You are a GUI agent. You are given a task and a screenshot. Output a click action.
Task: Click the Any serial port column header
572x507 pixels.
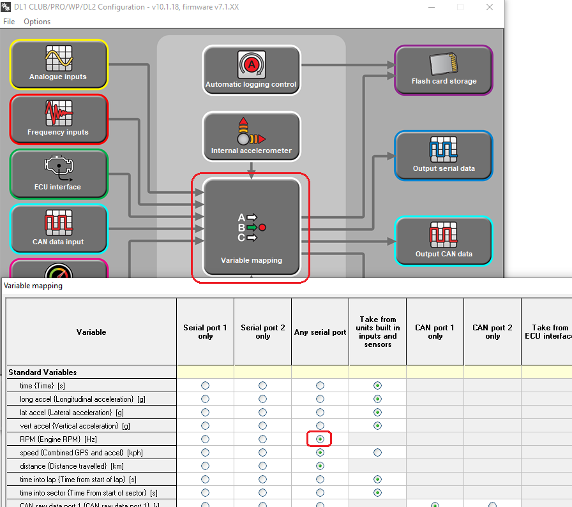coord(320,332)
